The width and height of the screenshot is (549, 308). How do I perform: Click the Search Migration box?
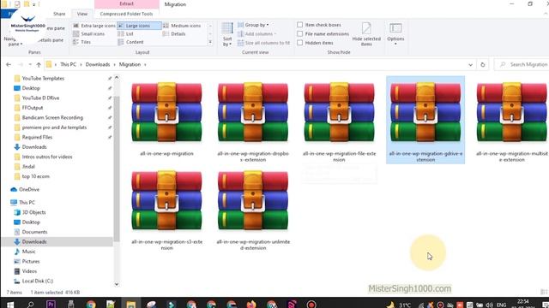pyautogui.click(x=522, y=65)
